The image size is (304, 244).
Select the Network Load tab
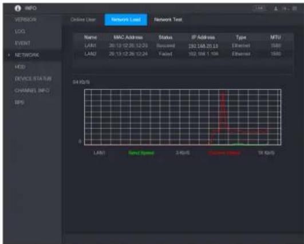(x=126, y=19)
